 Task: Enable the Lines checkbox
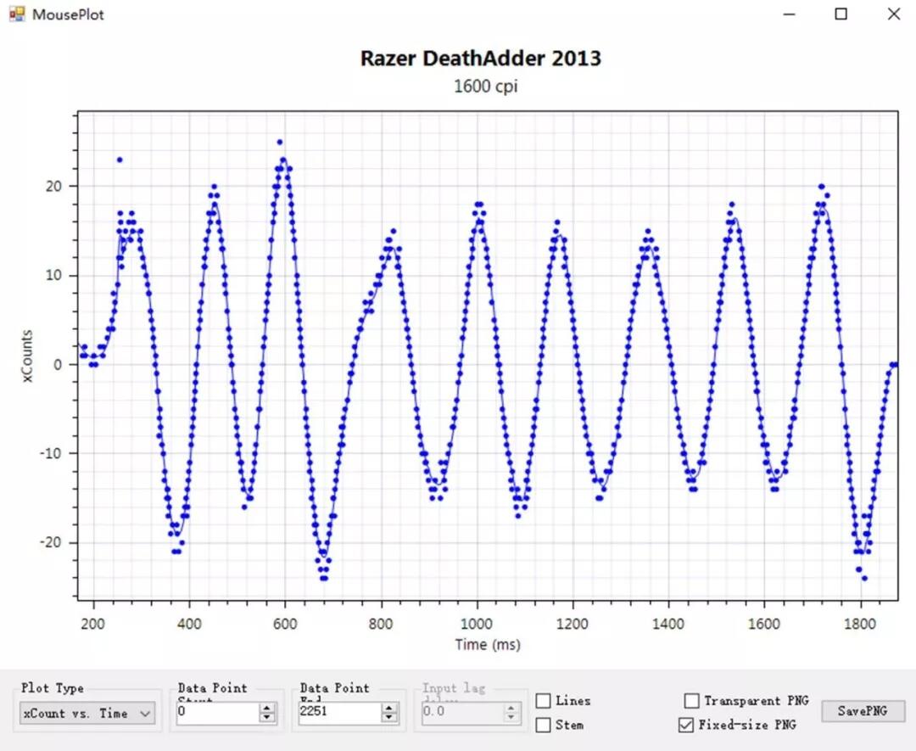pos(543,700)
